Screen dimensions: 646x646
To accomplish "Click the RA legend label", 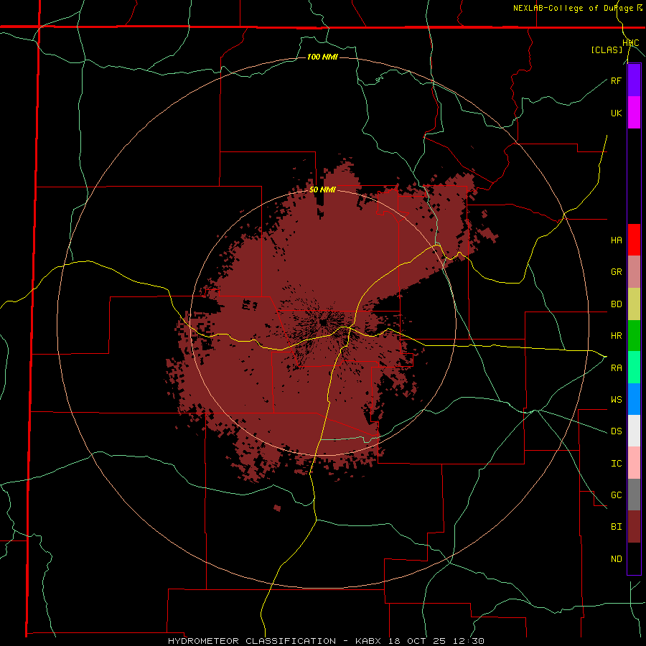I will click(616, 368).
